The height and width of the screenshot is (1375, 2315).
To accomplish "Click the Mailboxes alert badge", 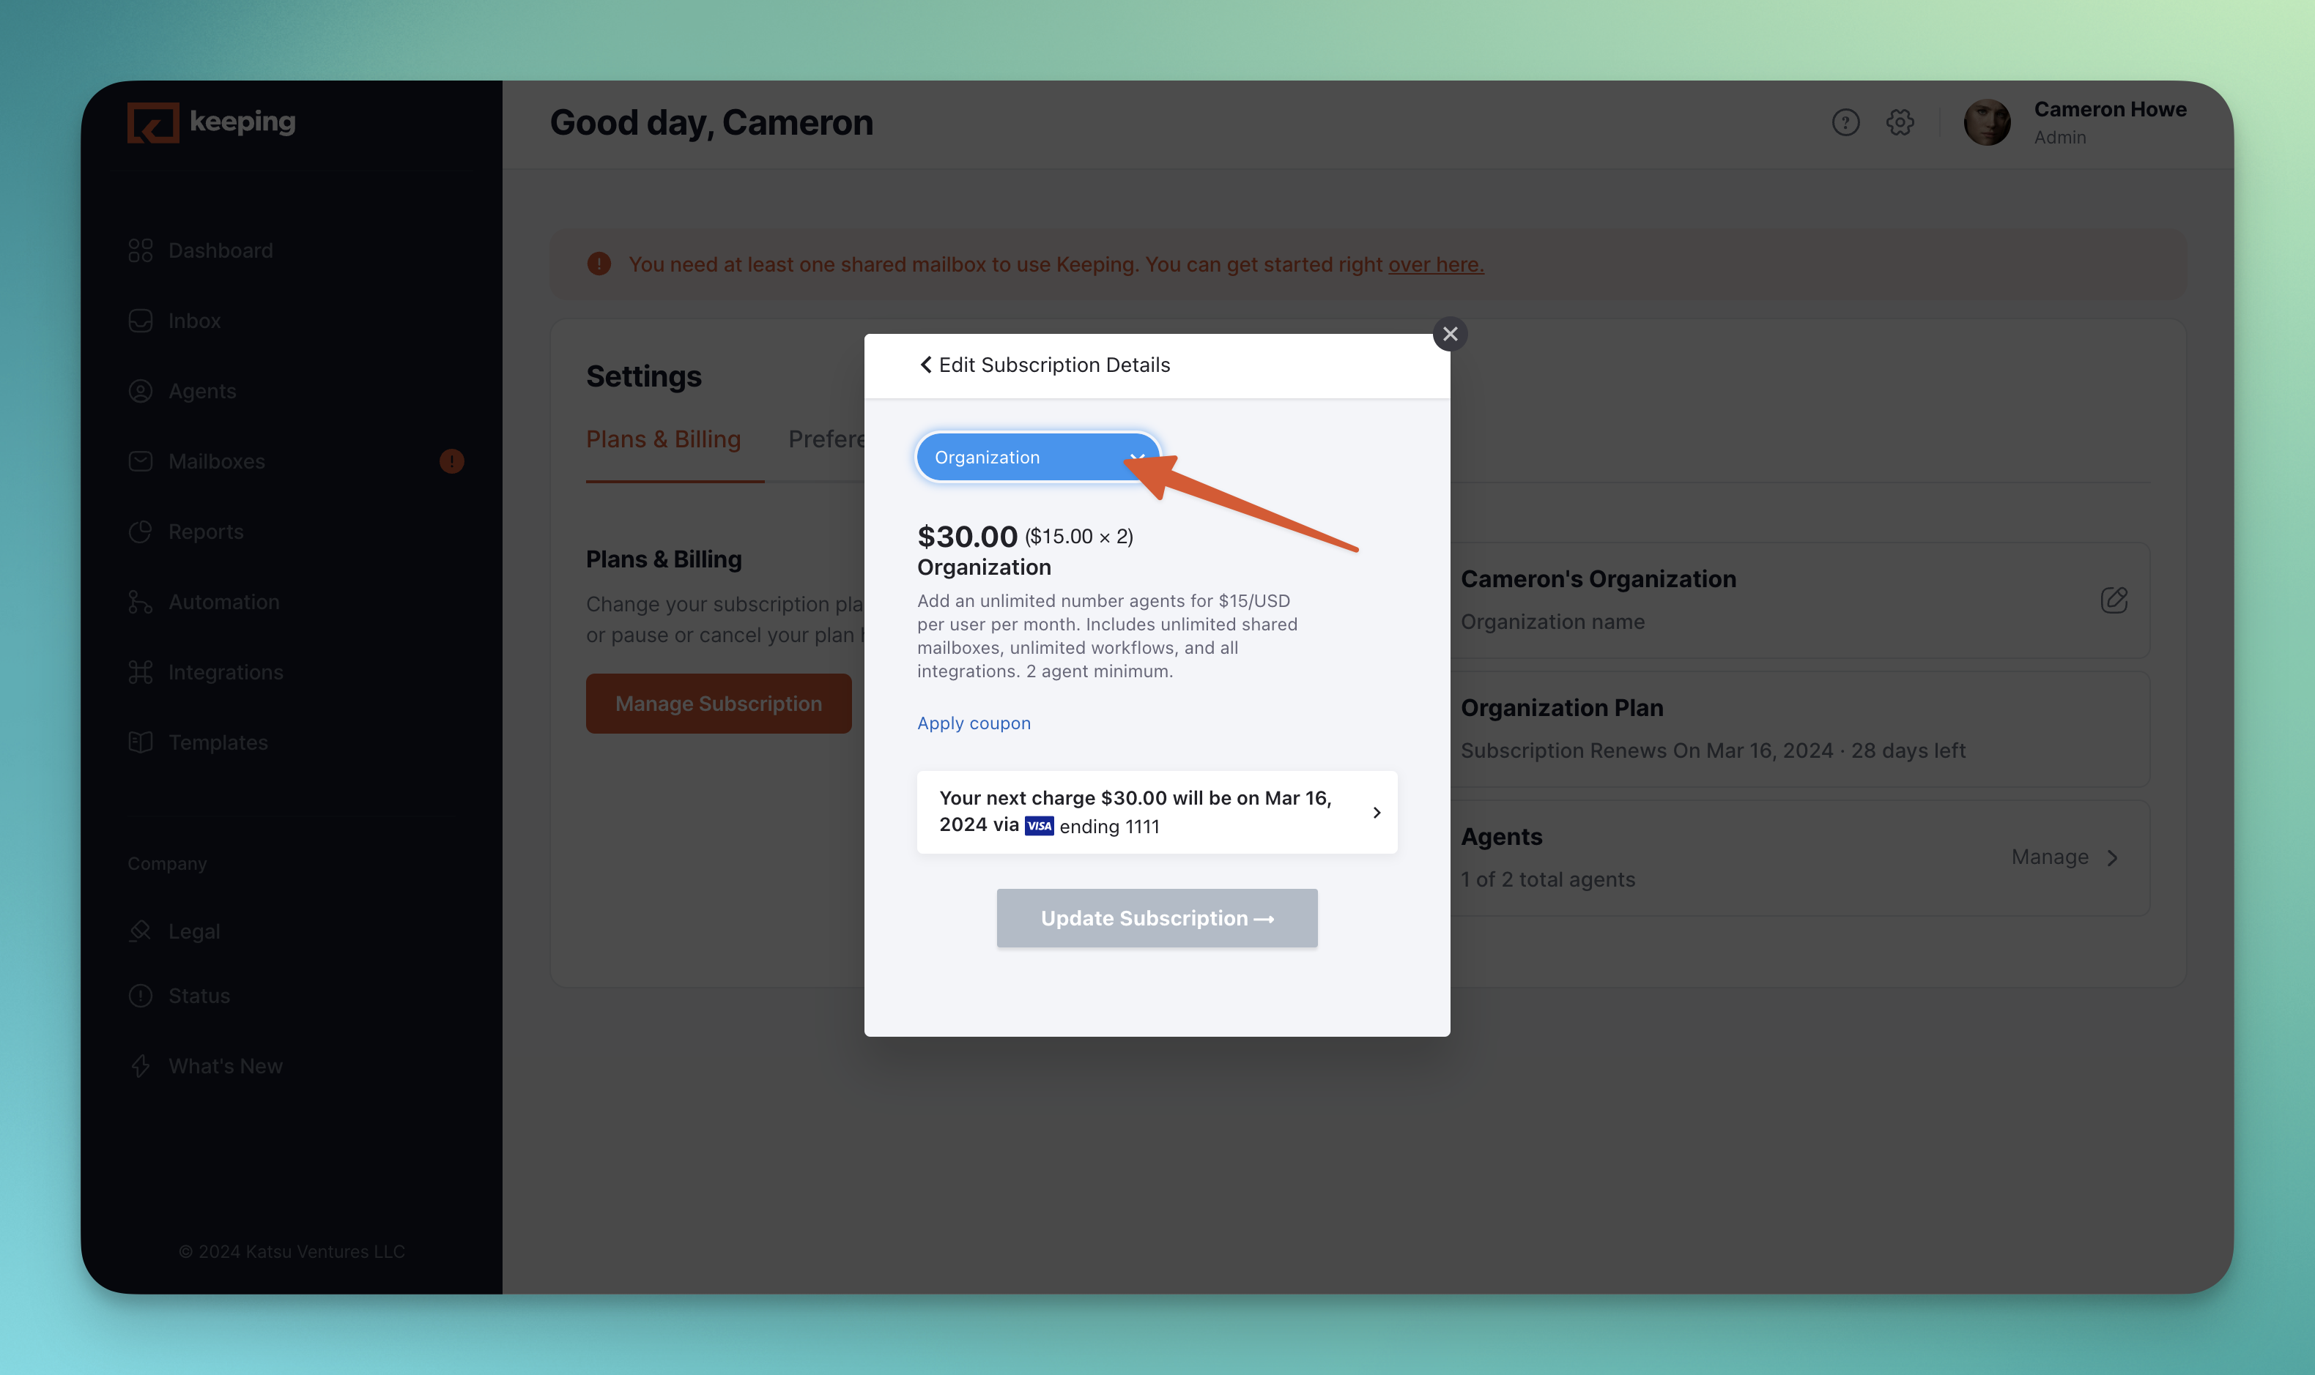I will click(x=451, y=461).
